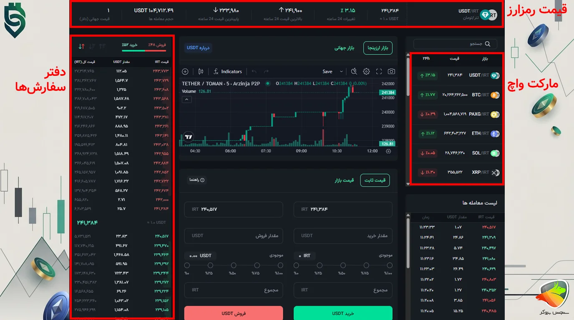This screenshot has width=574, height=320.
Task: Switch to the بازار ارزینجا tab
Action: [378, 48]
